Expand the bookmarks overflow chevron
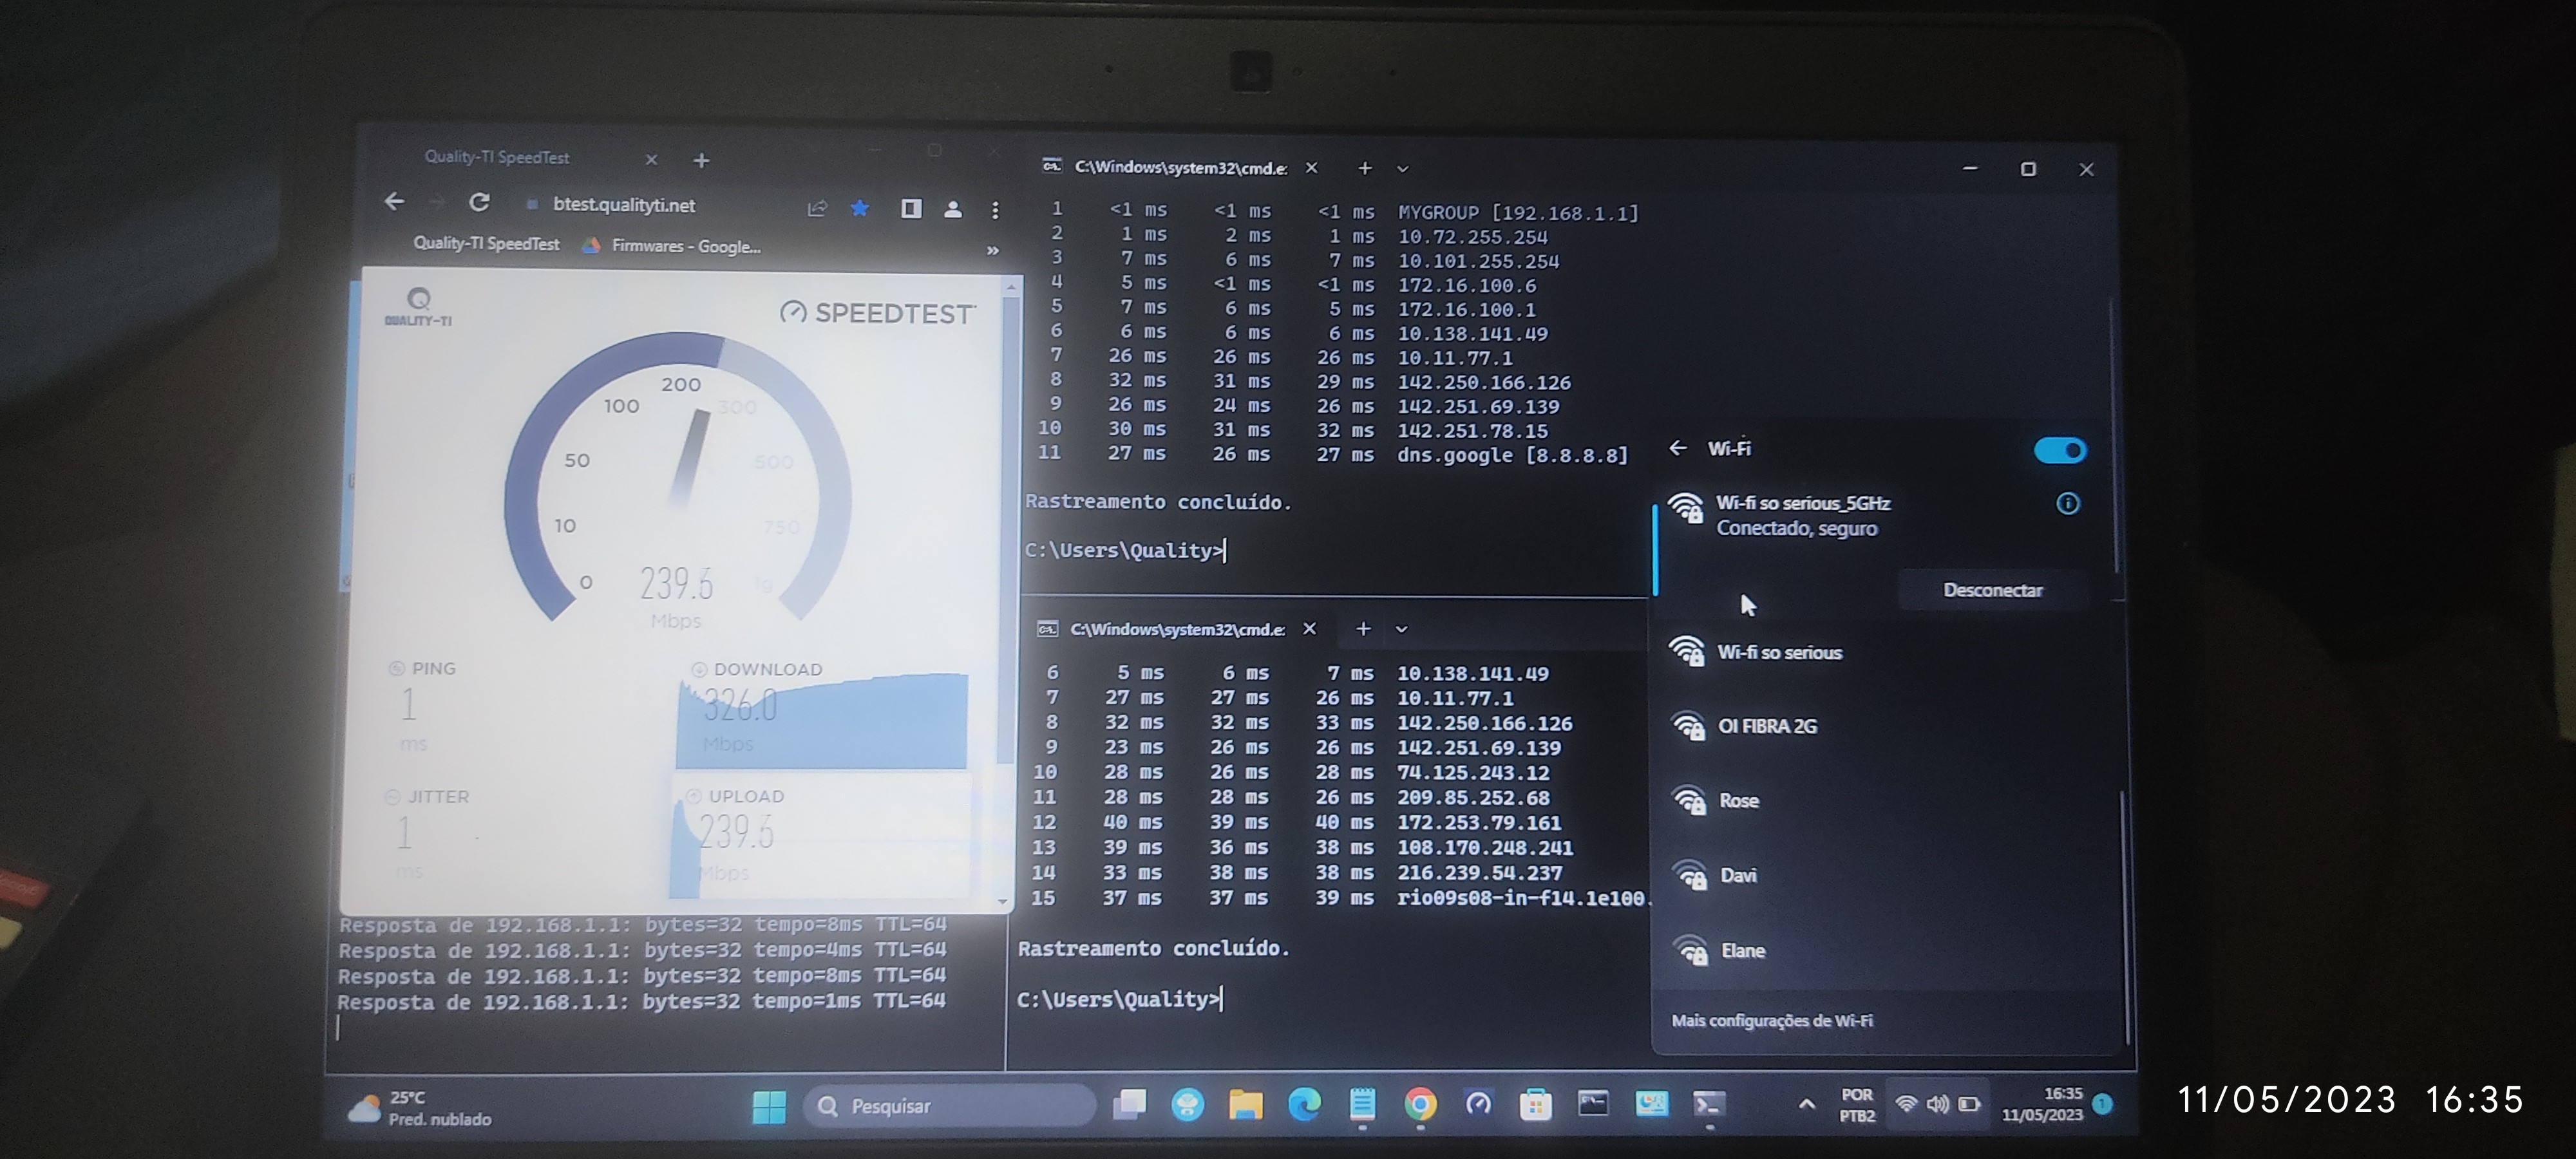 pos(992,250)
